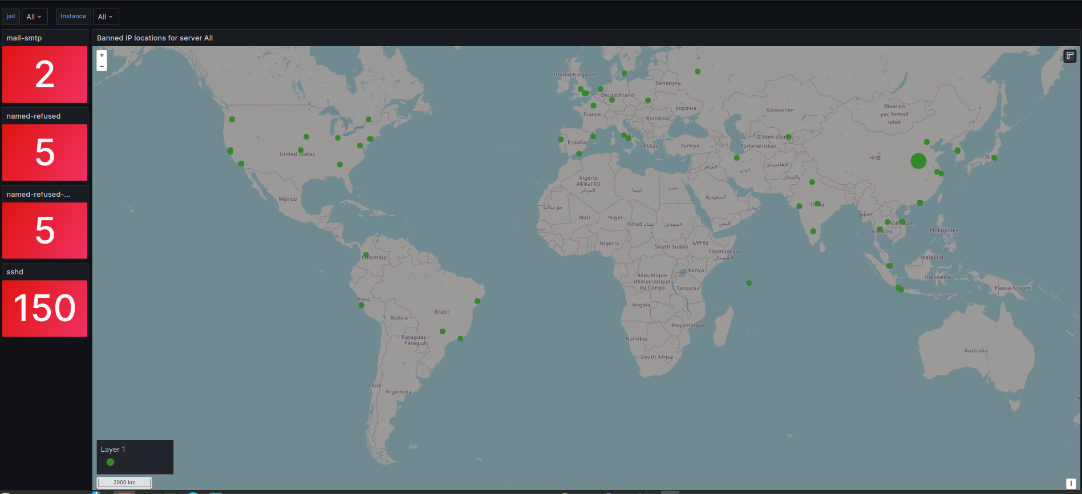Click the South Sudan map label
This screenshot has height=494, width=1082.
(x=671, y=247)
